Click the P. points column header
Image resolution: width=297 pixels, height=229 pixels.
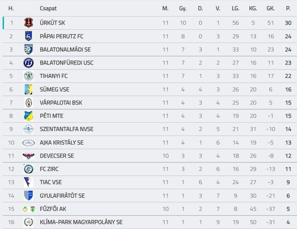pyautogui.click(x=288, y=9)
